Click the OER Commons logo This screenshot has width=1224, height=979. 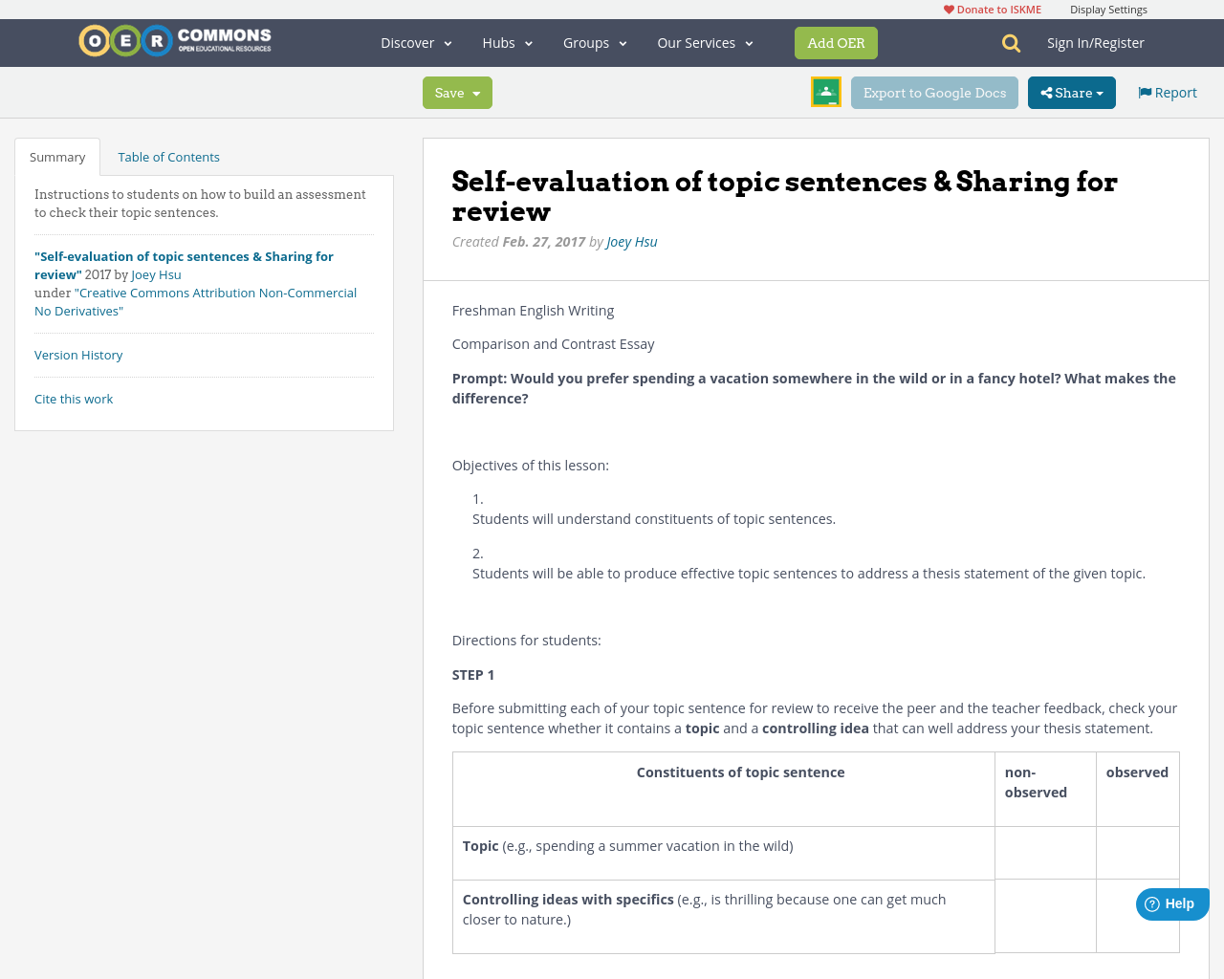(x=175, y=41)
